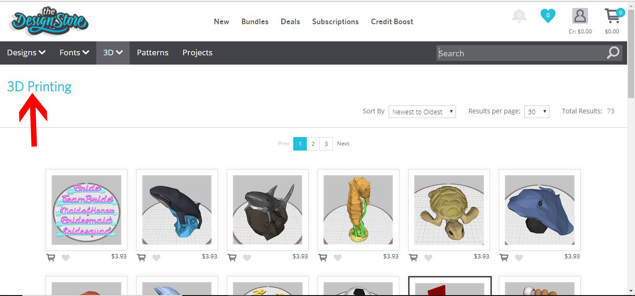Open the Patterns tab
The image size is (635, 296).
pyautogui.click(x=152, y=53)
